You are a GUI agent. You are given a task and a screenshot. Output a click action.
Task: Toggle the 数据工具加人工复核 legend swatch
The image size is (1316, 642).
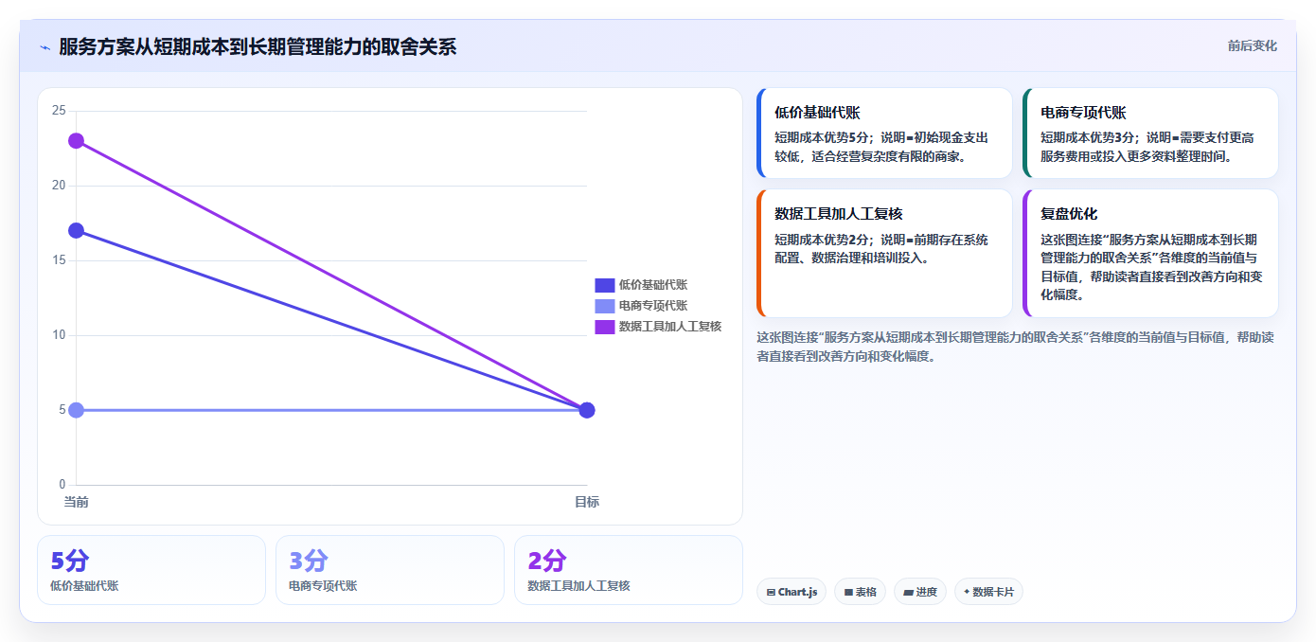[x=605, y=327]
